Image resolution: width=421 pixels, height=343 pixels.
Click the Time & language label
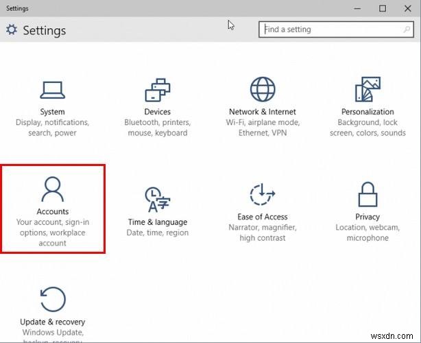158,222
